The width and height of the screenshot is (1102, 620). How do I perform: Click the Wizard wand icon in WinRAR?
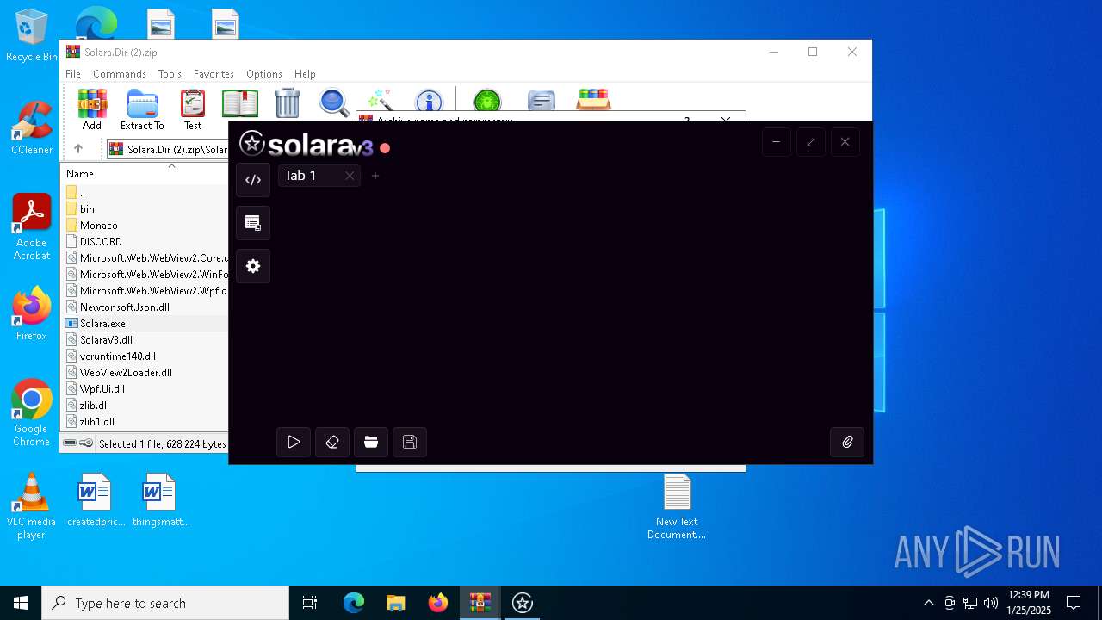coord(380,101)
